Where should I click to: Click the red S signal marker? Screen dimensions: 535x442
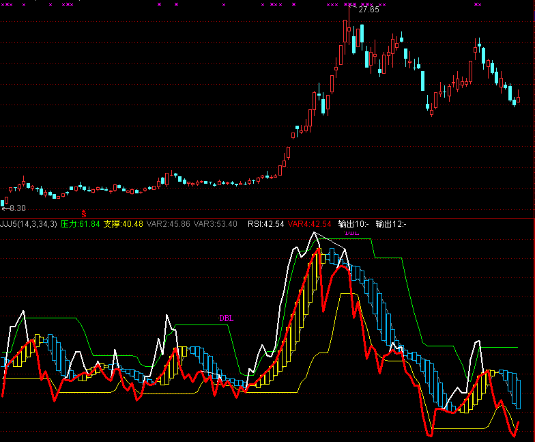point(84,215)
